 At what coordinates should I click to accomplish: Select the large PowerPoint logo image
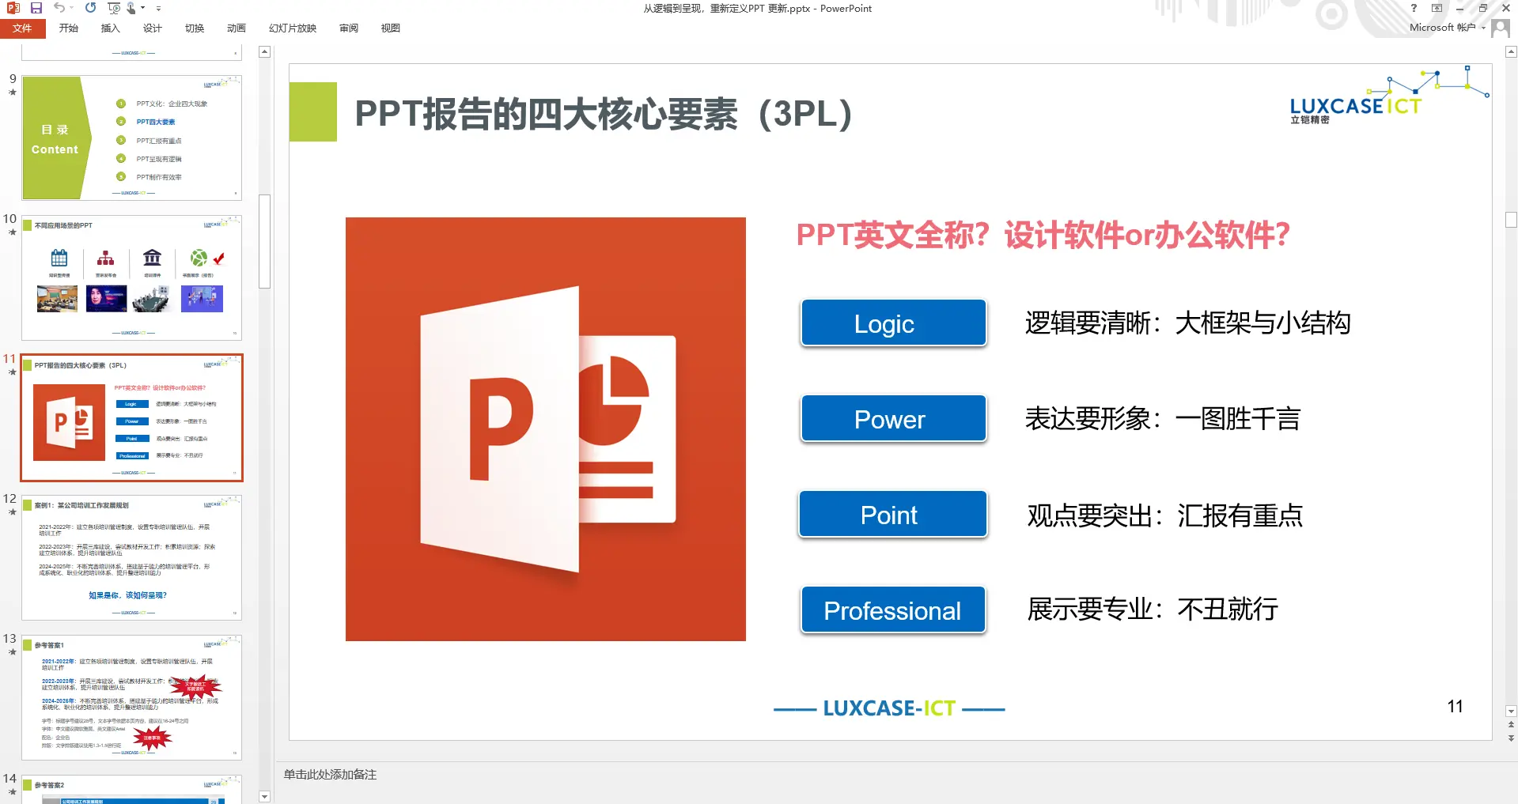point(546,429)
